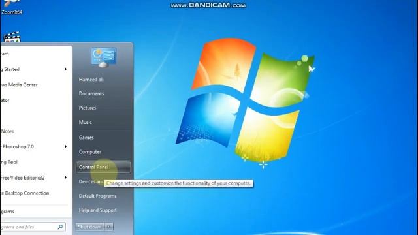Open Remote Desktop Connection
The height and width of the screenshot is (235, 418).
pyautogui.click(x=25, y=193)
